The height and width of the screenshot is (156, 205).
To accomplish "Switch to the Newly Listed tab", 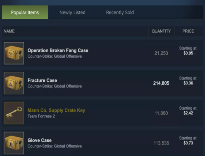I will 72,12.
